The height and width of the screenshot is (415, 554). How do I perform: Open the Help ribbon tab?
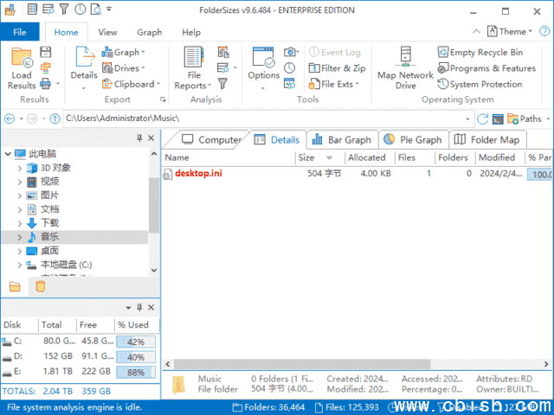tap(191, 33)
